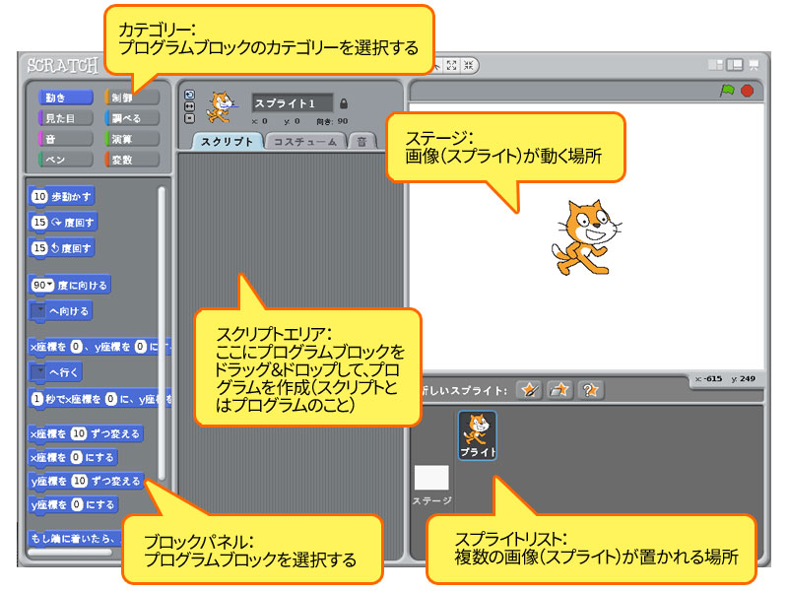788x591 pixels.
Task: Open the dropdown in へ向ける block
Action: click(40, 309)
